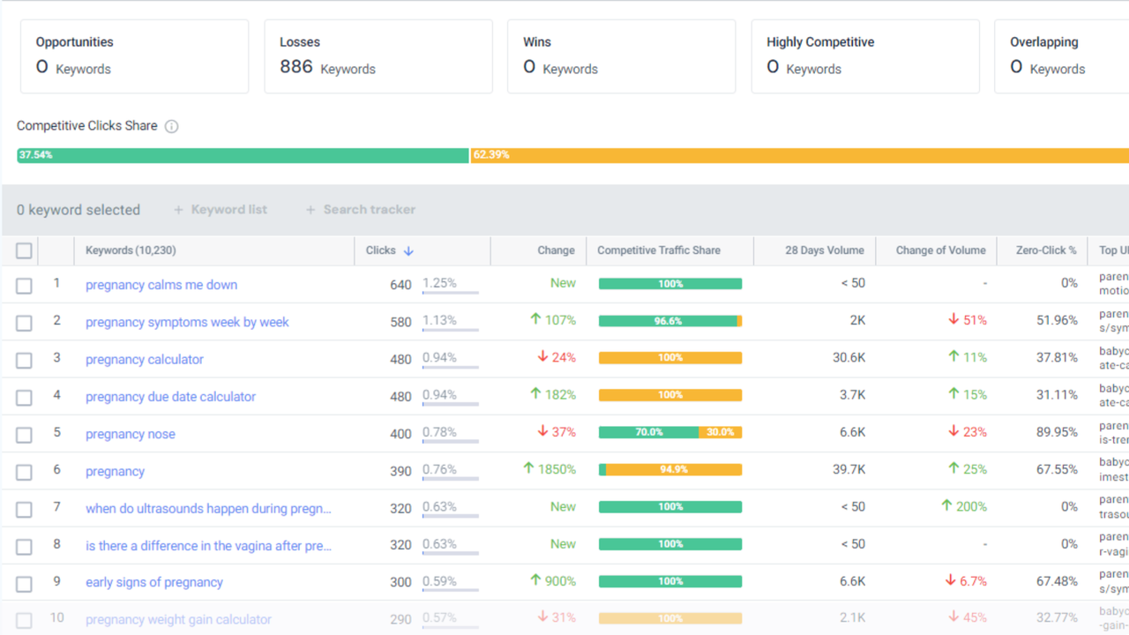Select the Highly Competitive keywords card
Screen dimensions: 1129x635
tap(865, 56)
